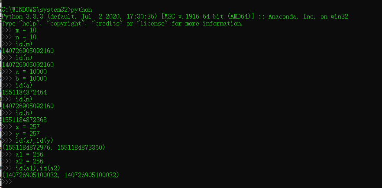Viewport: 382px width, 188px height.
Task: Click the system32>python command line
Action: (x=47, y=10)
